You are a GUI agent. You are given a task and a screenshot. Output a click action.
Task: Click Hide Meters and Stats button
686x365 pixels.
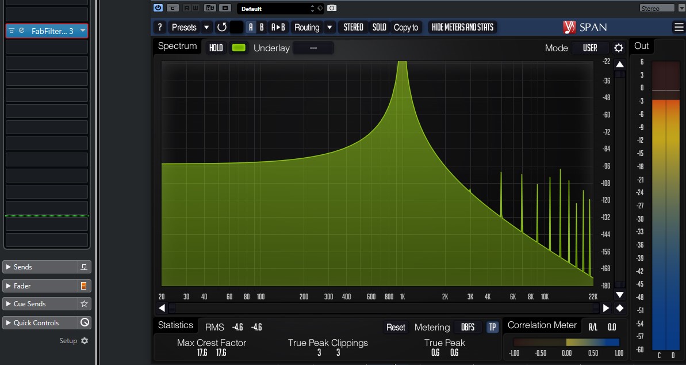pyautogui.click(x=462, y=27)
